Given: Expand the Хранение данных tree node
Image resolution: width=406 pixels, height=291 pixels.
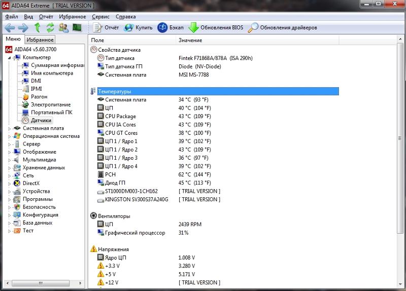Looking at the screenshot, I should point(9,168).
